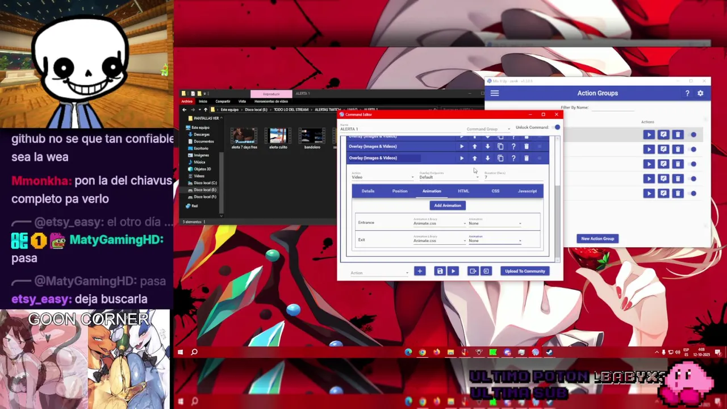727x409 pixels.
Task: Open Mix It Up hamburger main menu
Action: pos(495,93)
